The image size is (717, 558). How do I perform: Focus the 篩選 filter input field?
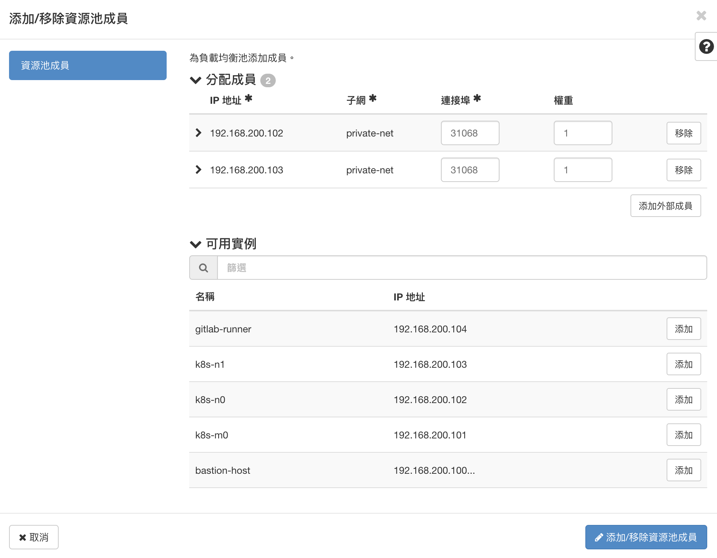[462, 268]
